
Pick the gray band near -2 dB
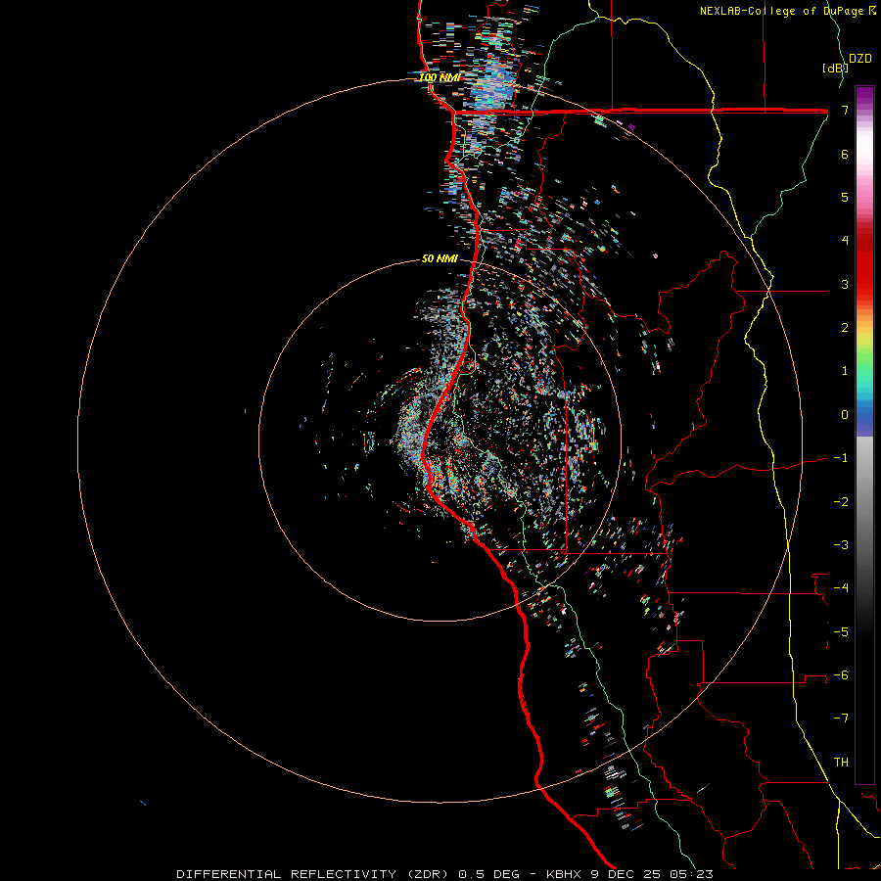[x=864, y=502]
